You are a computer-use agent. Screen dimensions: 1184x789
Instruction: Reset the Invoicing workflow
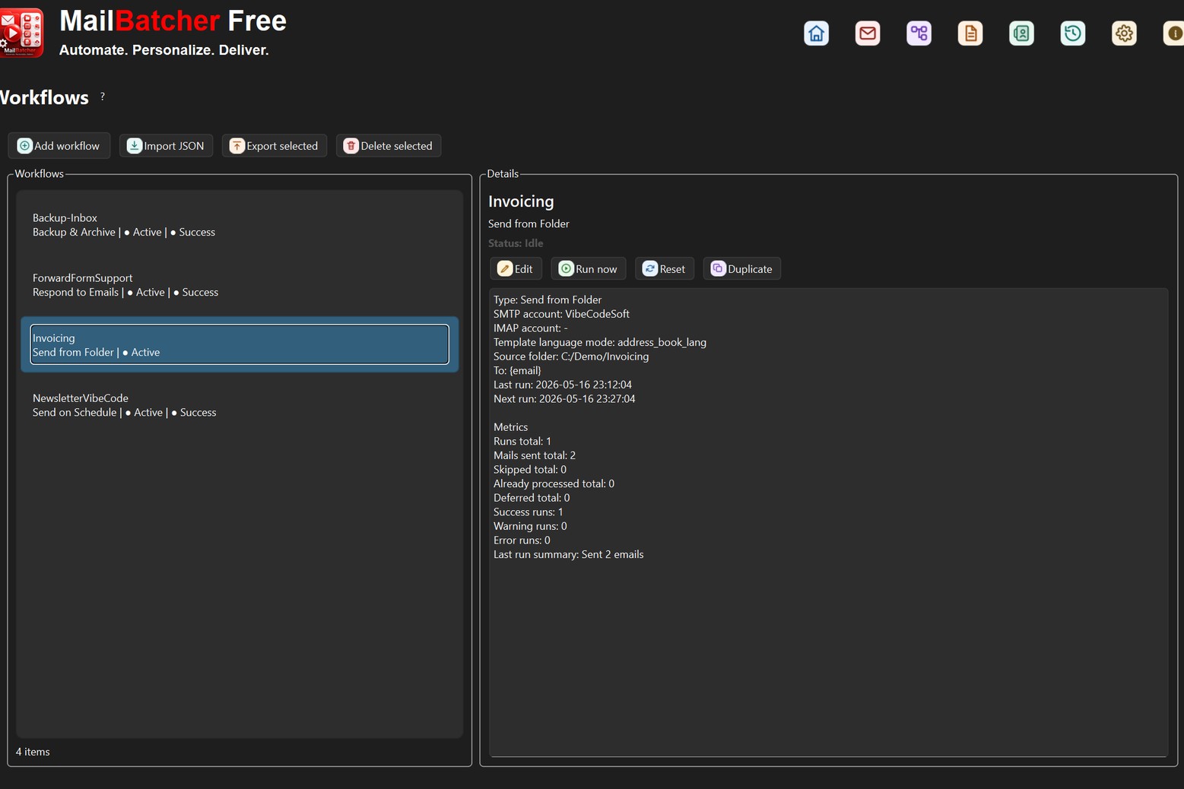665,269
